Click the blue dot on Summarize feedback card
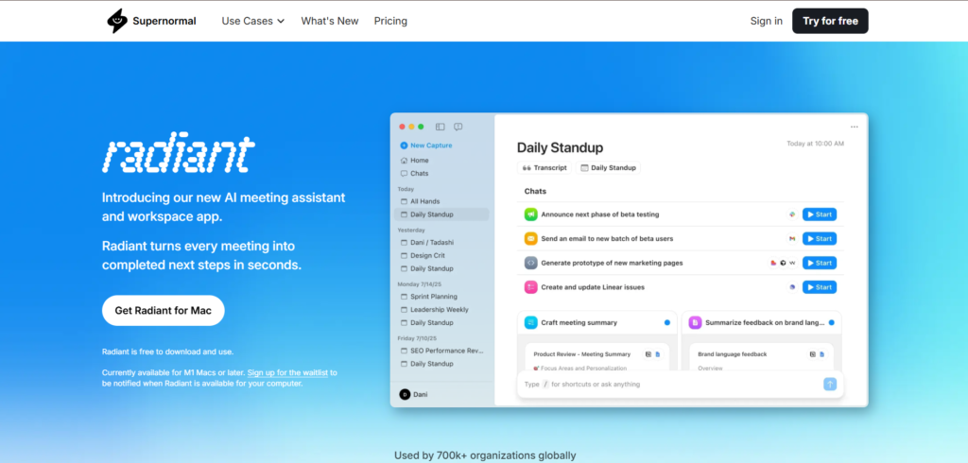The image size is (968, 463). click(832, 322)
